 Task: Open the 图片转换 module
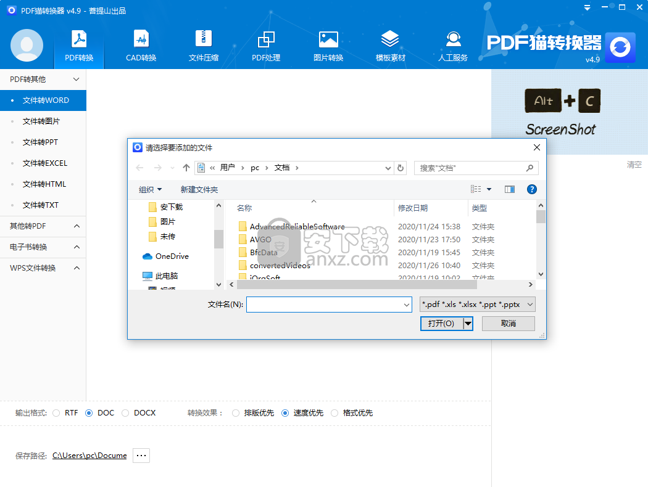coord(328,46)
